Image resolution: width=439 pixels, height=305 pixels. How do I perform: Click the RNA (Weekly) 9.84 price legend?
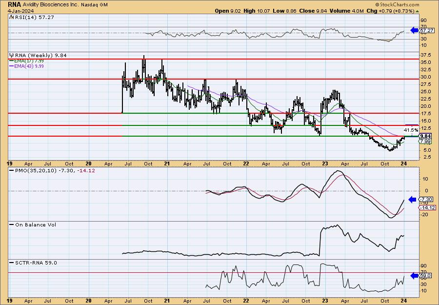(x=41, y=55)
